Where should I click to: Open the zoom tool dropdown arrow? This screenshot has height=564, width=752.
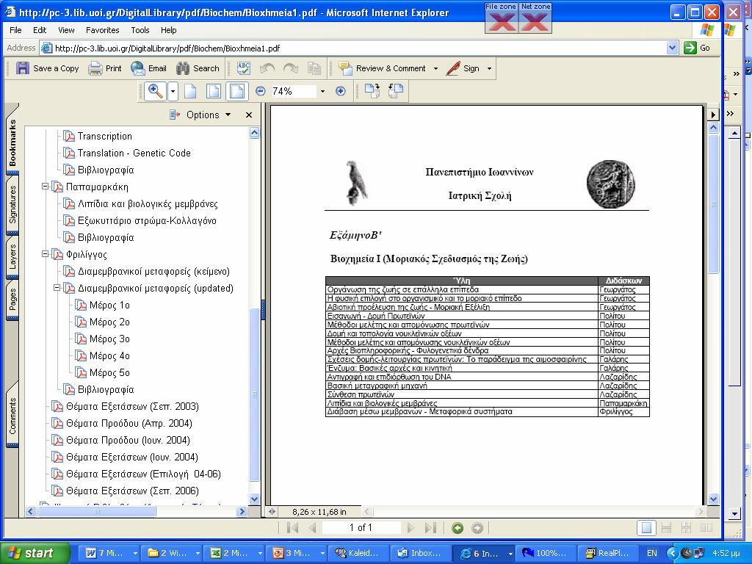tap(173, 91)
